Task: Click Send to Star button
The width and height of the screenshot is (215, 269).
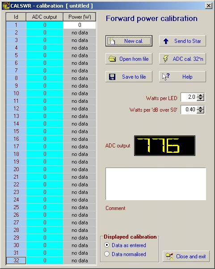Action: pyautogui.click(x=182, y=41)
